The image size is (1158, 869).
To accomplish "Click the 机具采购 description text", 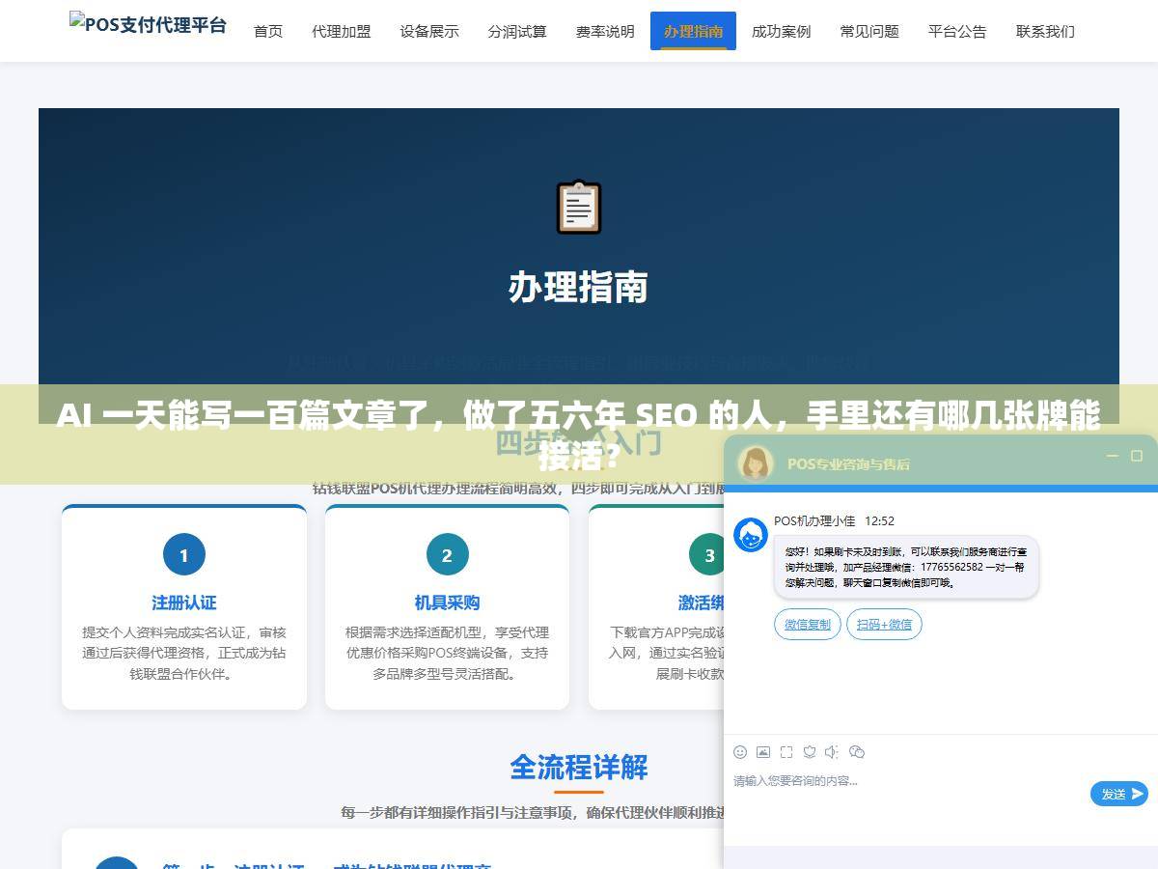I will [x=447, y=653].
